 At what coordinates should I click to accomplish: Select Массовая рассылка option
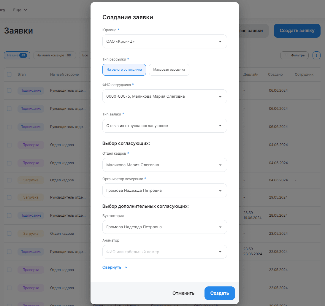169,70
